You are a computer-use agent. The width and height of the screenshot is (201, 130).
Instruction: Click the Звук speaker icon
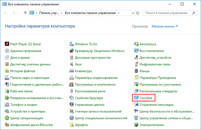coord(71,64)
